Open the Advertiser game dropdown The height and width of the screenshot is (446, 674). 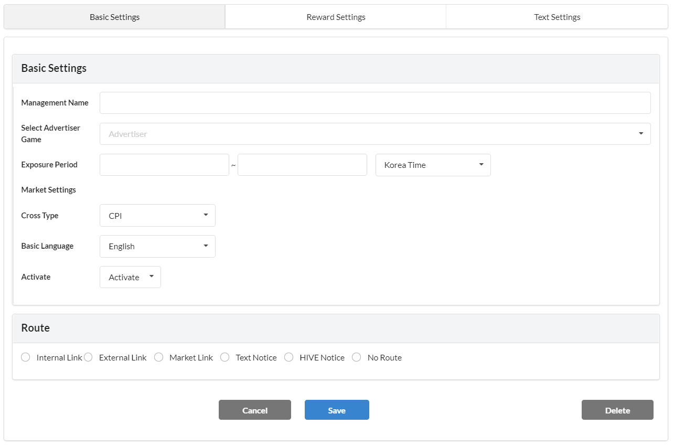click(375, 134)
